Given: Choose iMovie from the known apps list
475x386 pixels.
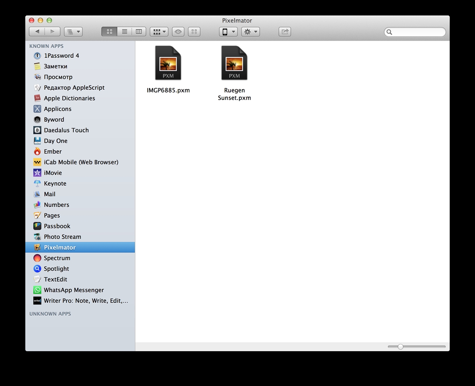Looking at the screenshot, I should (x=53, y=173).
